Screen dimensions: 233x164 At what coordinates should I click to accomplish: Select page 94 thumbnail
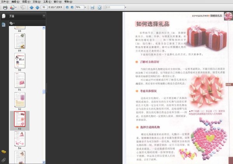pos(20,139)
